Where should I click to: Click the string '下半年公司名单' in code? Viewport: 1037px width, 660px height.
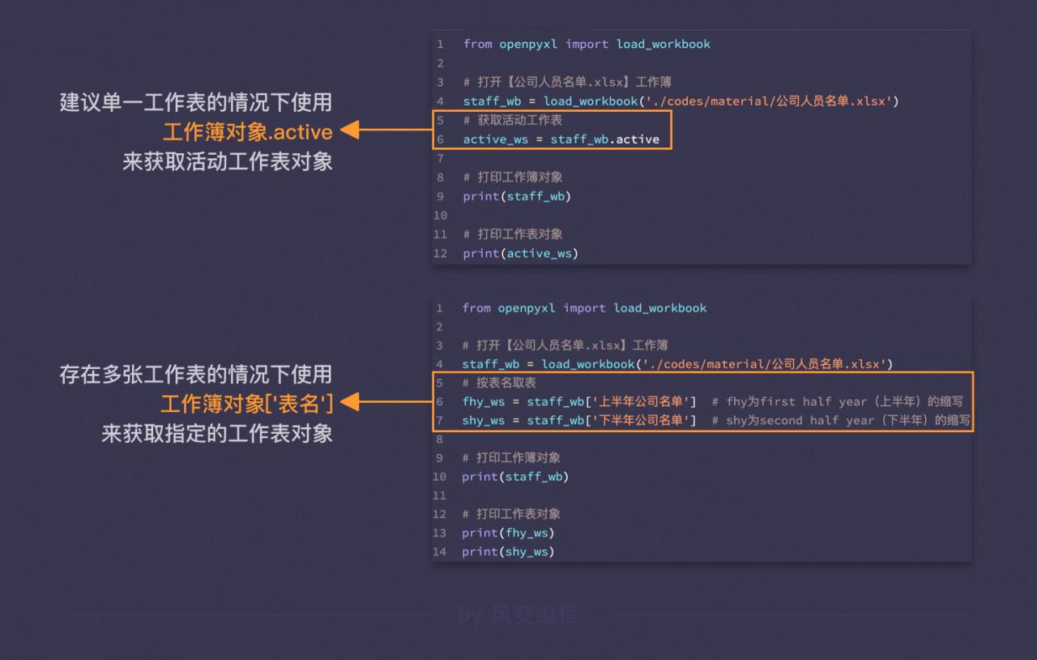tap(642, 420)
